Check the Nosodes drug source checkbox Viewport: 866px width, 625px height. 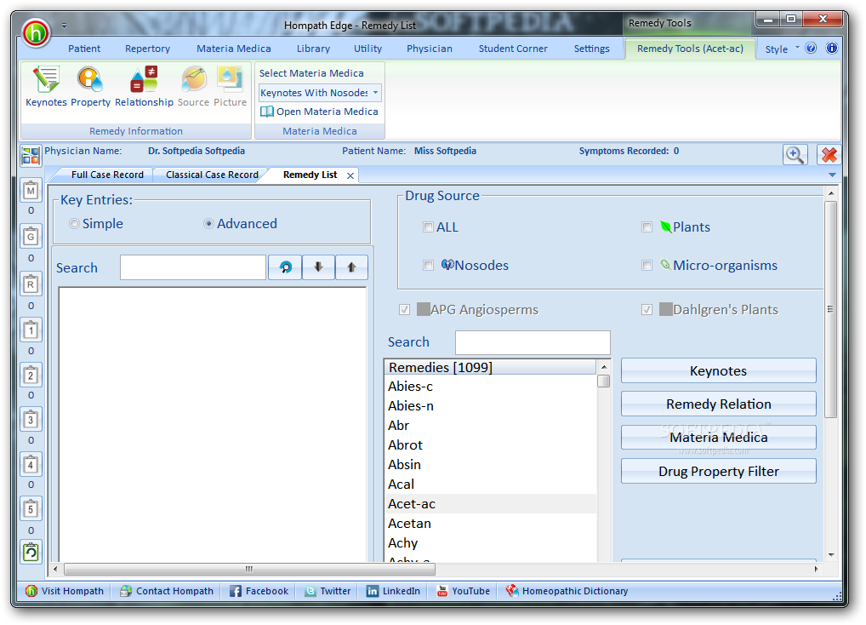[x=428, y=266]
